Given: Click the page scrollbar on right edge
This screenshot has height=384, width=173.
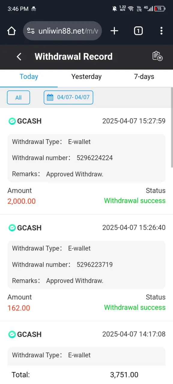Looking at the screenshot, I should click(x=172, y=127).
